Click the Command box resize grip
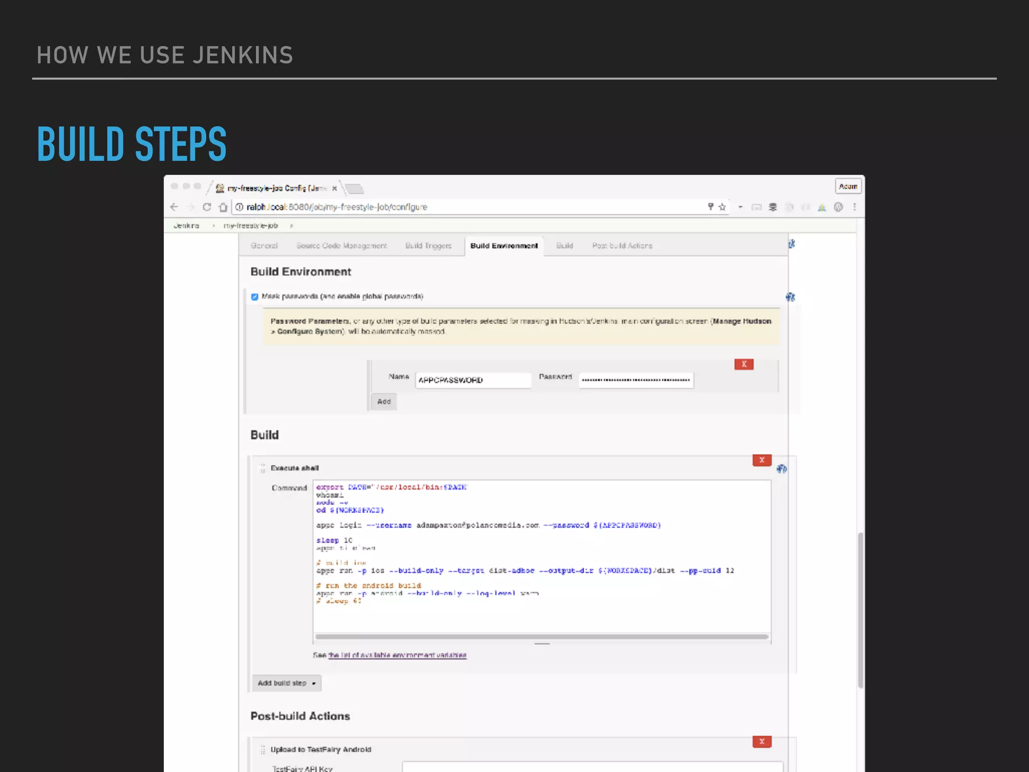The width and height of the screenshot is (1029, 772). (x=542, y=644)
